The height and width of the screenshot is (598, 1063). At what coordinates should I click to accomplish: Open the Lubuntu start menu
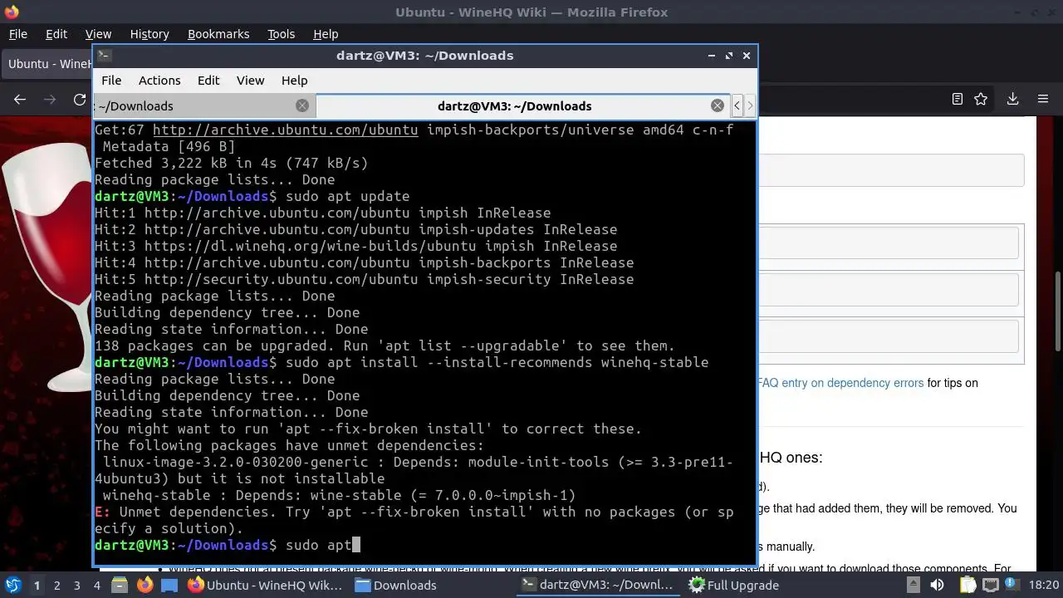click(13, 585)
